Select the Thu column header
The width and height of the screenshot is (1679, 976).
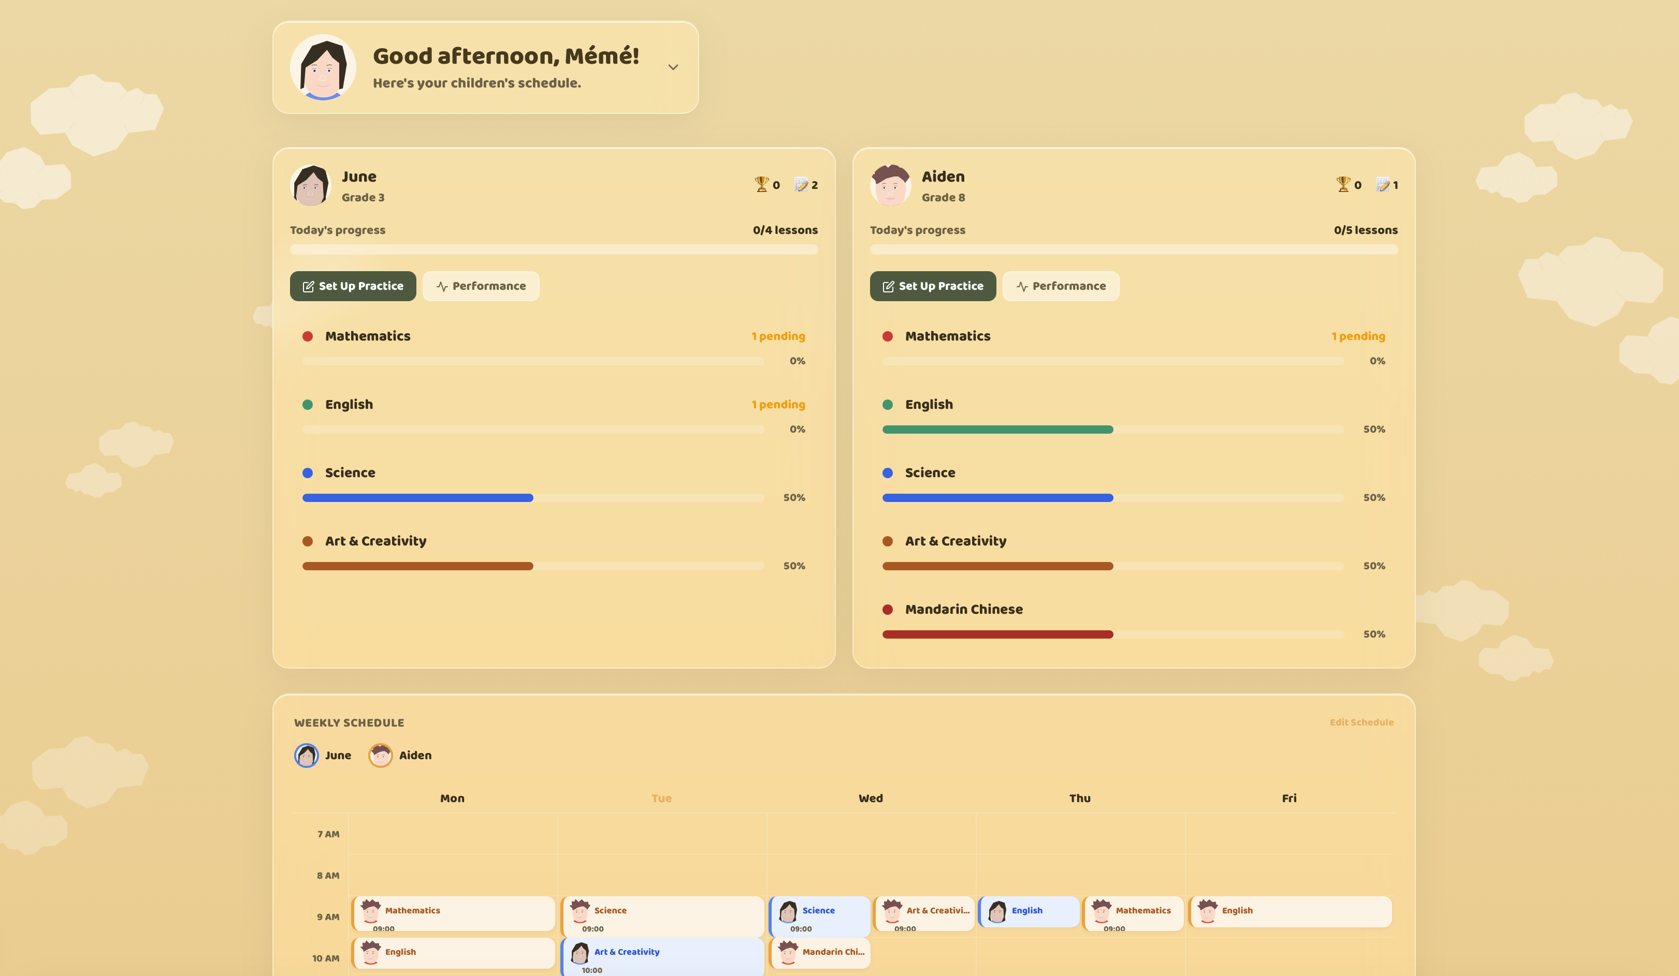1079,798
